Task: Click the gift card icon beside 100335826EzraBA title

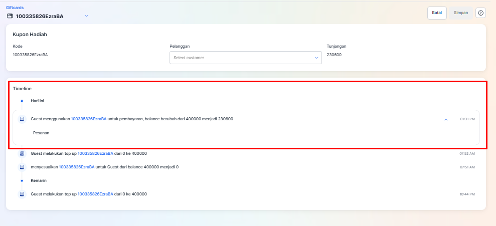Action: click(x=10, y=16)
